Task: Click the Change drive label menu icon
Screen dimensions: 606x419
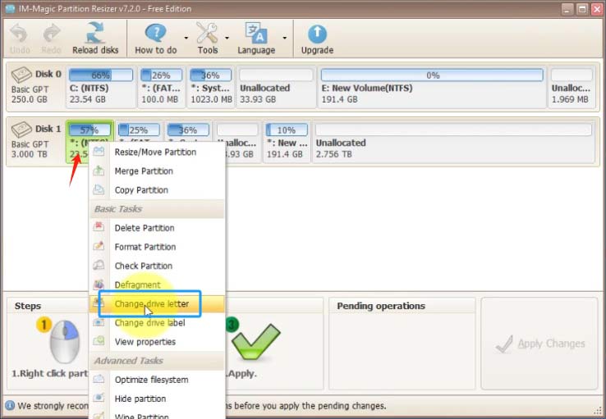Action: point(99,321)
